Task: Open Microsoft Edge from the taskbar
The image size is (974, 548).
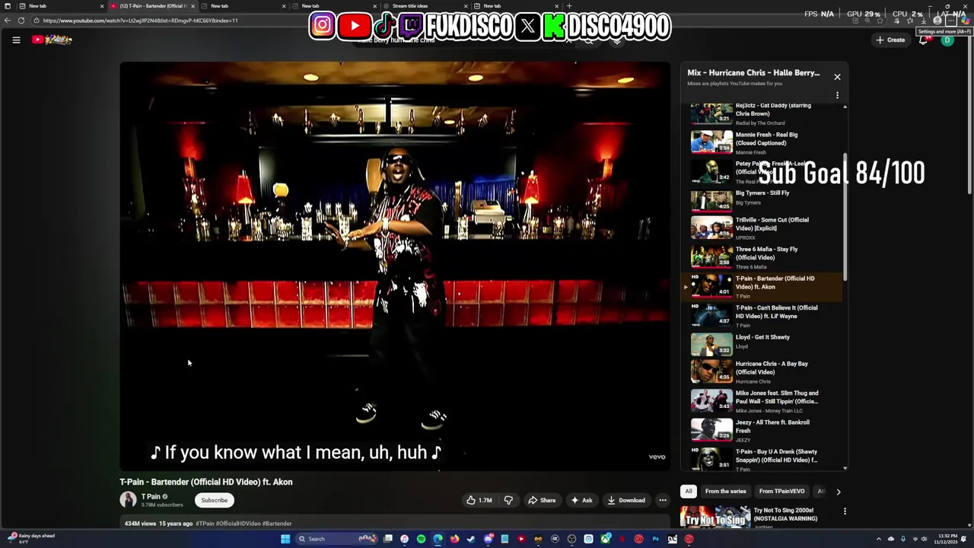Action: pos(438,539)
